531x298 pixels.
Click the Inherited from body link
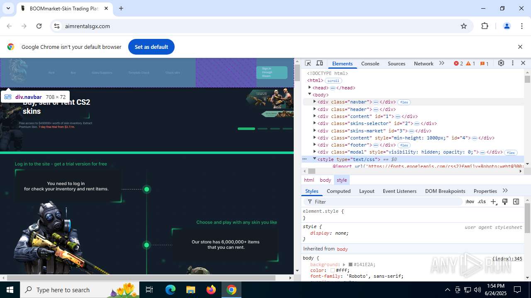342,249
